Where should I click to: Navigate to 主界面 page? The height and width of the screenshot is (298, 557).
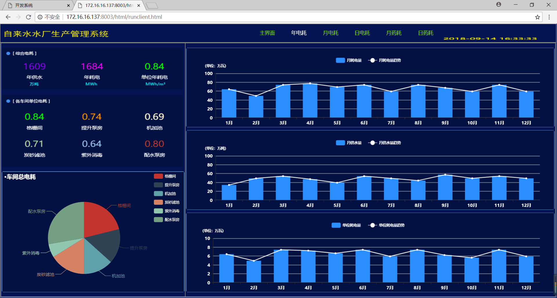click(267, 33)
